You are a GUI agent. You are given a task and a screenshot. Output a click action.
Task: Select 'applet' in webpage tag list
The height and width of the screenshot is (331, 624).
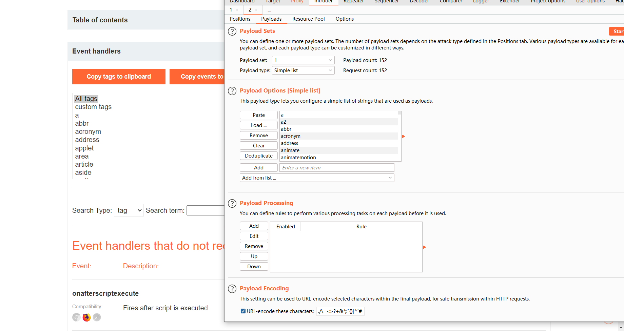pos(84,148)
